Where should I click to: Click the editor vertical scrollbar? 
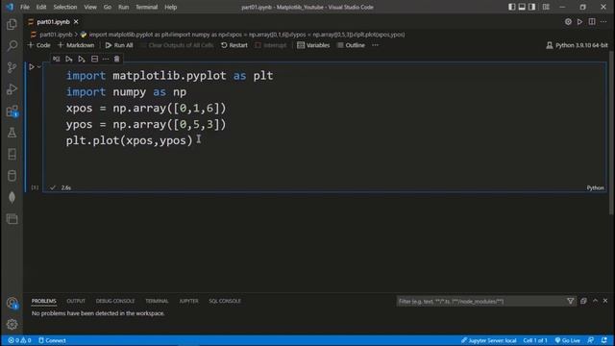pyautogui.click(x=612, y=134)
